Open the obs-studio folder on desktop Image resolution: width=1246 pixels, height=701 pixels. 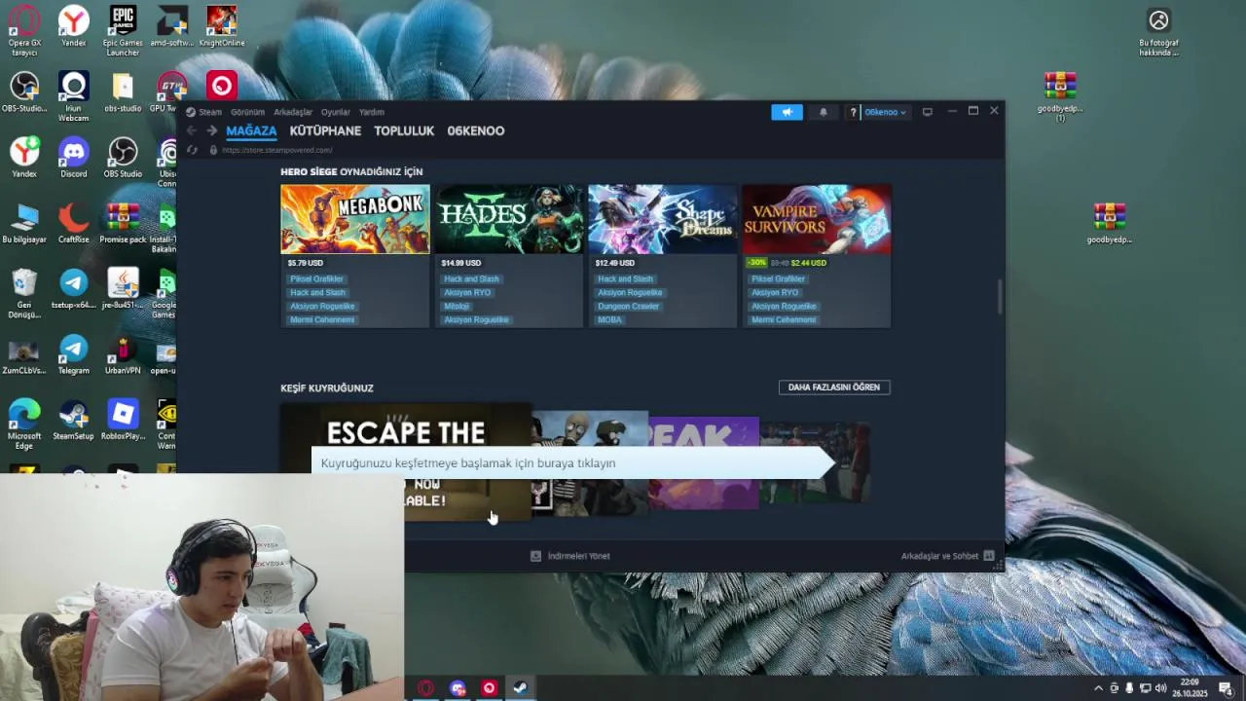(123, 92)
